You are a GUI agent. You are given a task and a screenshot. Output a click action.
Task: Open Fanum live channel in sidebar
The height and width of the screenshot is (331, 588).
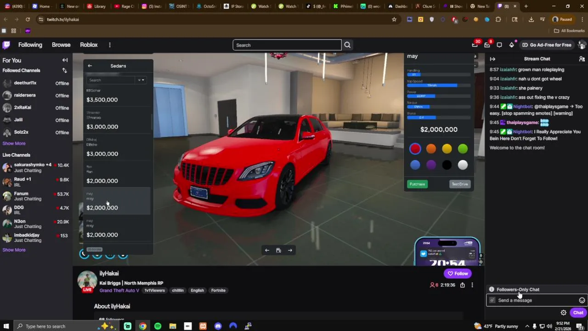(35, 196)
